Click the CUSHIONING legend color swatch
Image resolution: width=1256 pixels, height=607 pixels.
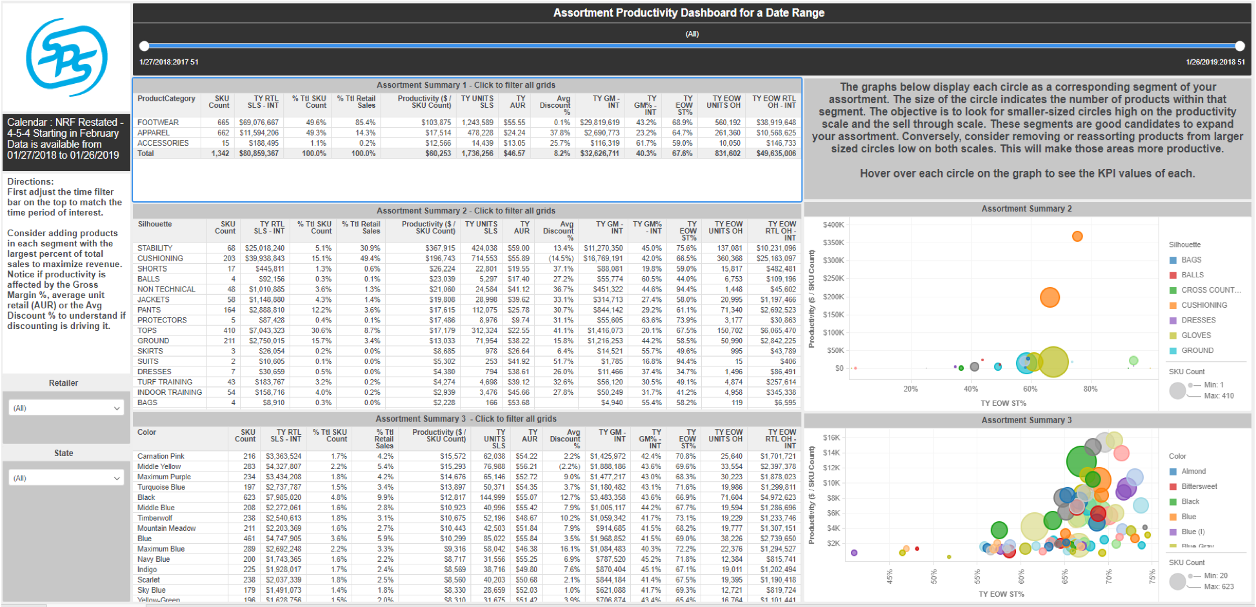1173,305
